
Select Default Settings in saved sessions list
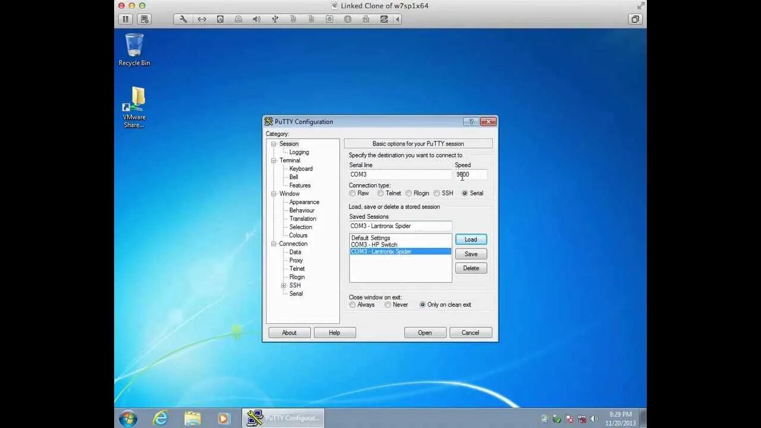[x=400, y=238]
